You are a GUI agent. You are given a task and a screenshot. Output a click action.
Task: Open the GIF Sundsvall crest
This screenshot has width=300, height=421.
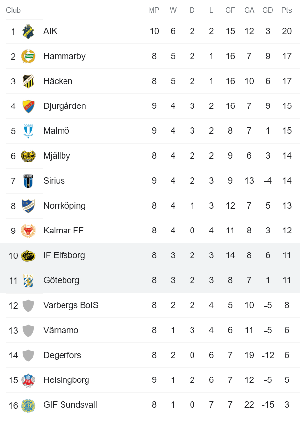(x=28, y=404)
